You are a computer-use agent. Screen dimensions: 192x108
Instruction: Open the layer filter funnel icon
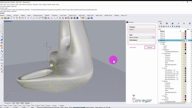coord(172,26)
